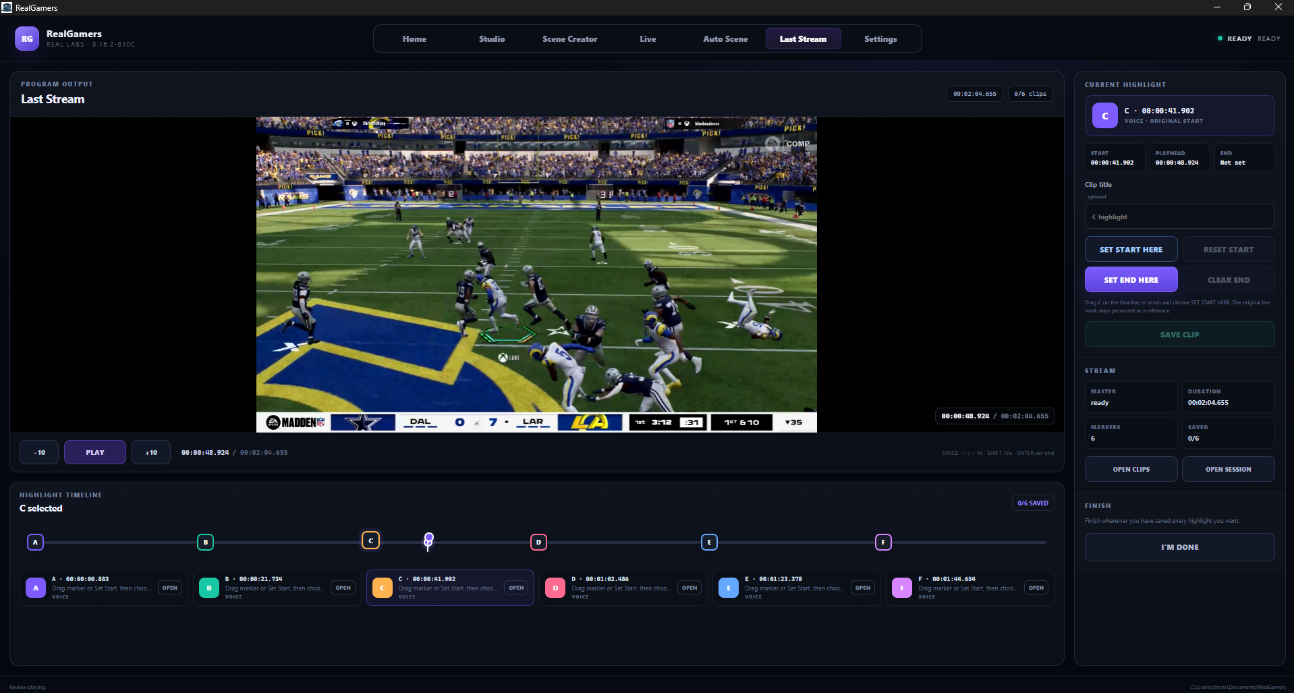Viewport: 1294px width, 693px height.
Task: Click the video preview of the Madden game
Action: point(536,274)
